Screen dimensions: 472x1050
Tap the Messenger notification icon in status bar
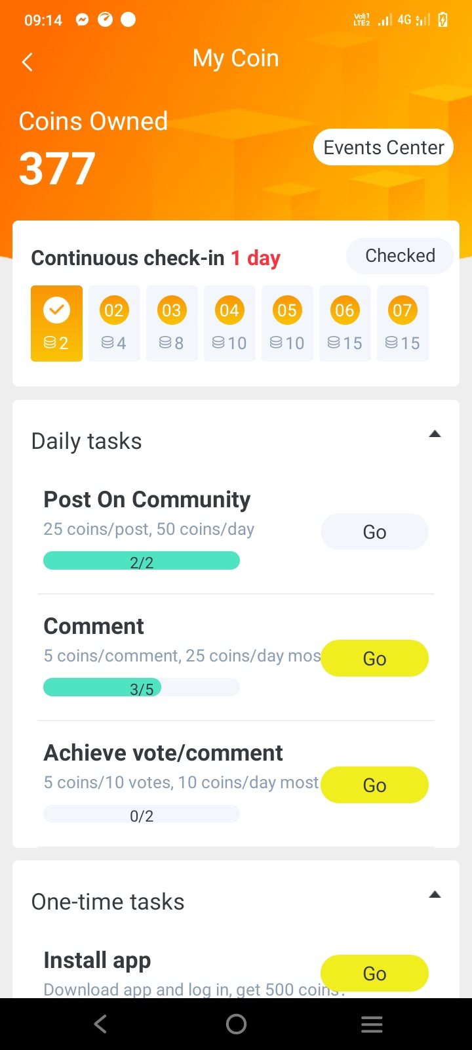82,20
